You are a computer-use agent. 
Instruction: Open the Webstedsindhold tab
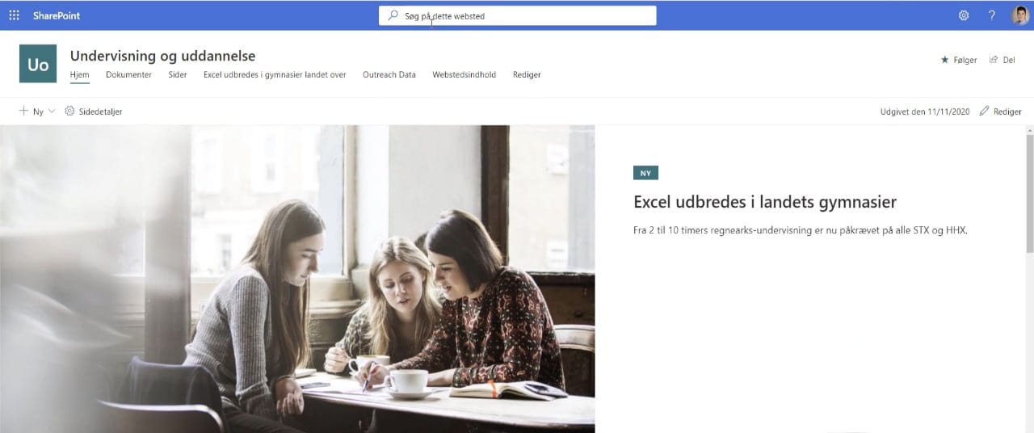(x=464, y=74)
